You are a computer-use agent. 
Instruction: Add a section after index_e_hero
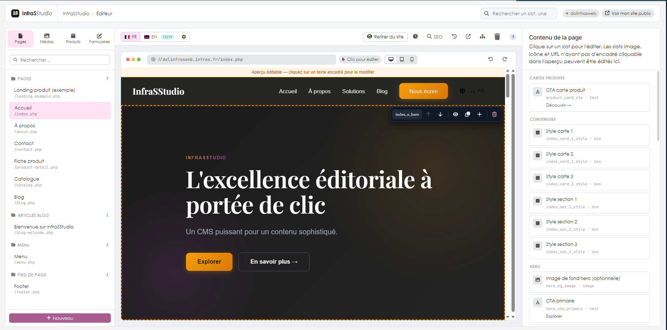(x=480, y=114)
